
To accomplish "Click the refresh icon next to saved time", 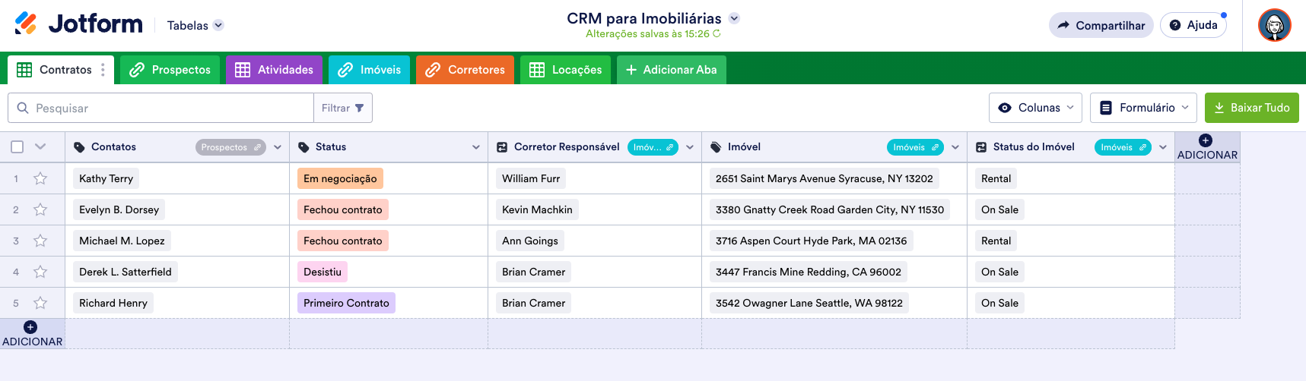I will [x=717, y=34].
